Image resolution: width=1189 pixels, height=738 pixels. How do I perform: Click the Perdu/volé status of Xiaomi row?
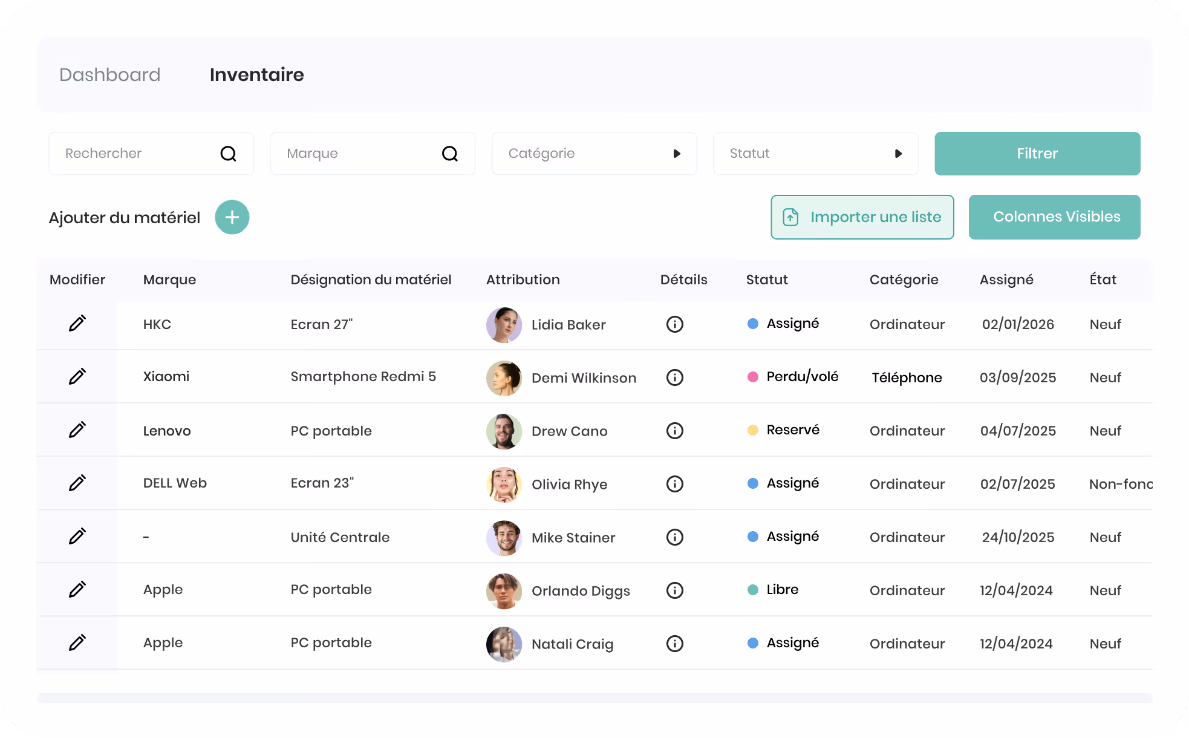pyautogui.click(x=793, y=376)
